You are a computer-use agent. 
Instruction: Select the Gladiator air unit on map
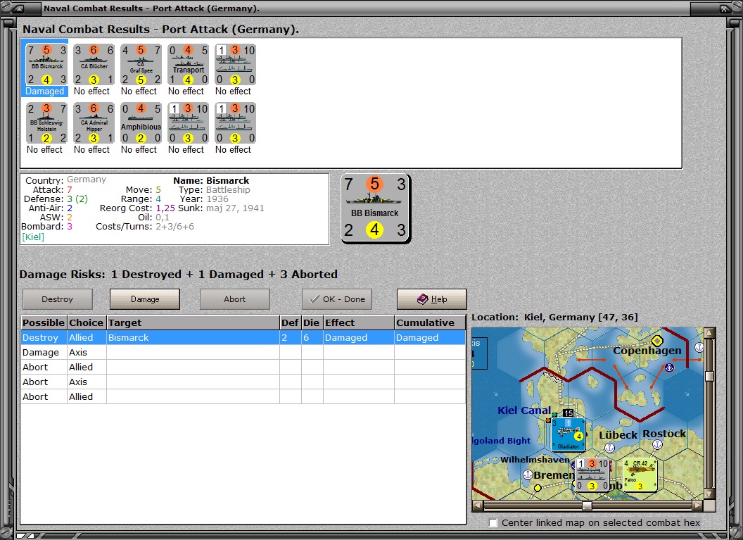[568, 434]
